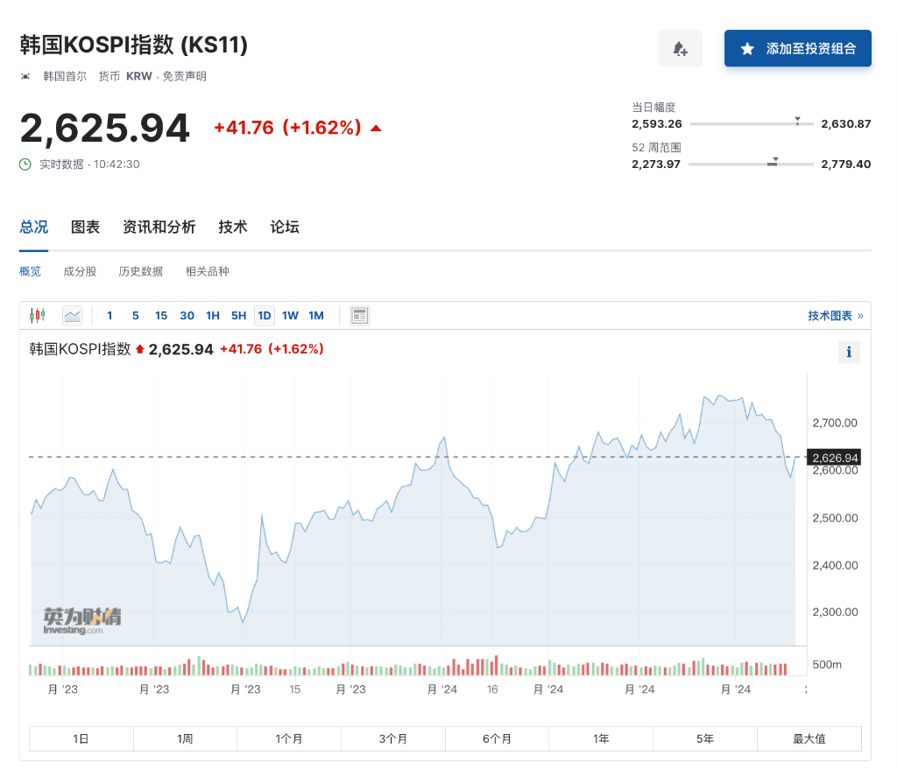Click the 当日幅度 range slider marker
Image resolution: width=897 pixels, height=769 pixels.
[x=797, y=121]
